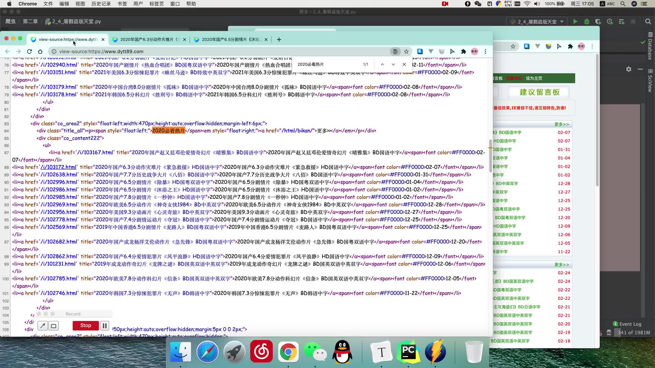The height and width of the screenshot is (368, 655).
Task: Pause the screen recording
Action: [105, 326]
